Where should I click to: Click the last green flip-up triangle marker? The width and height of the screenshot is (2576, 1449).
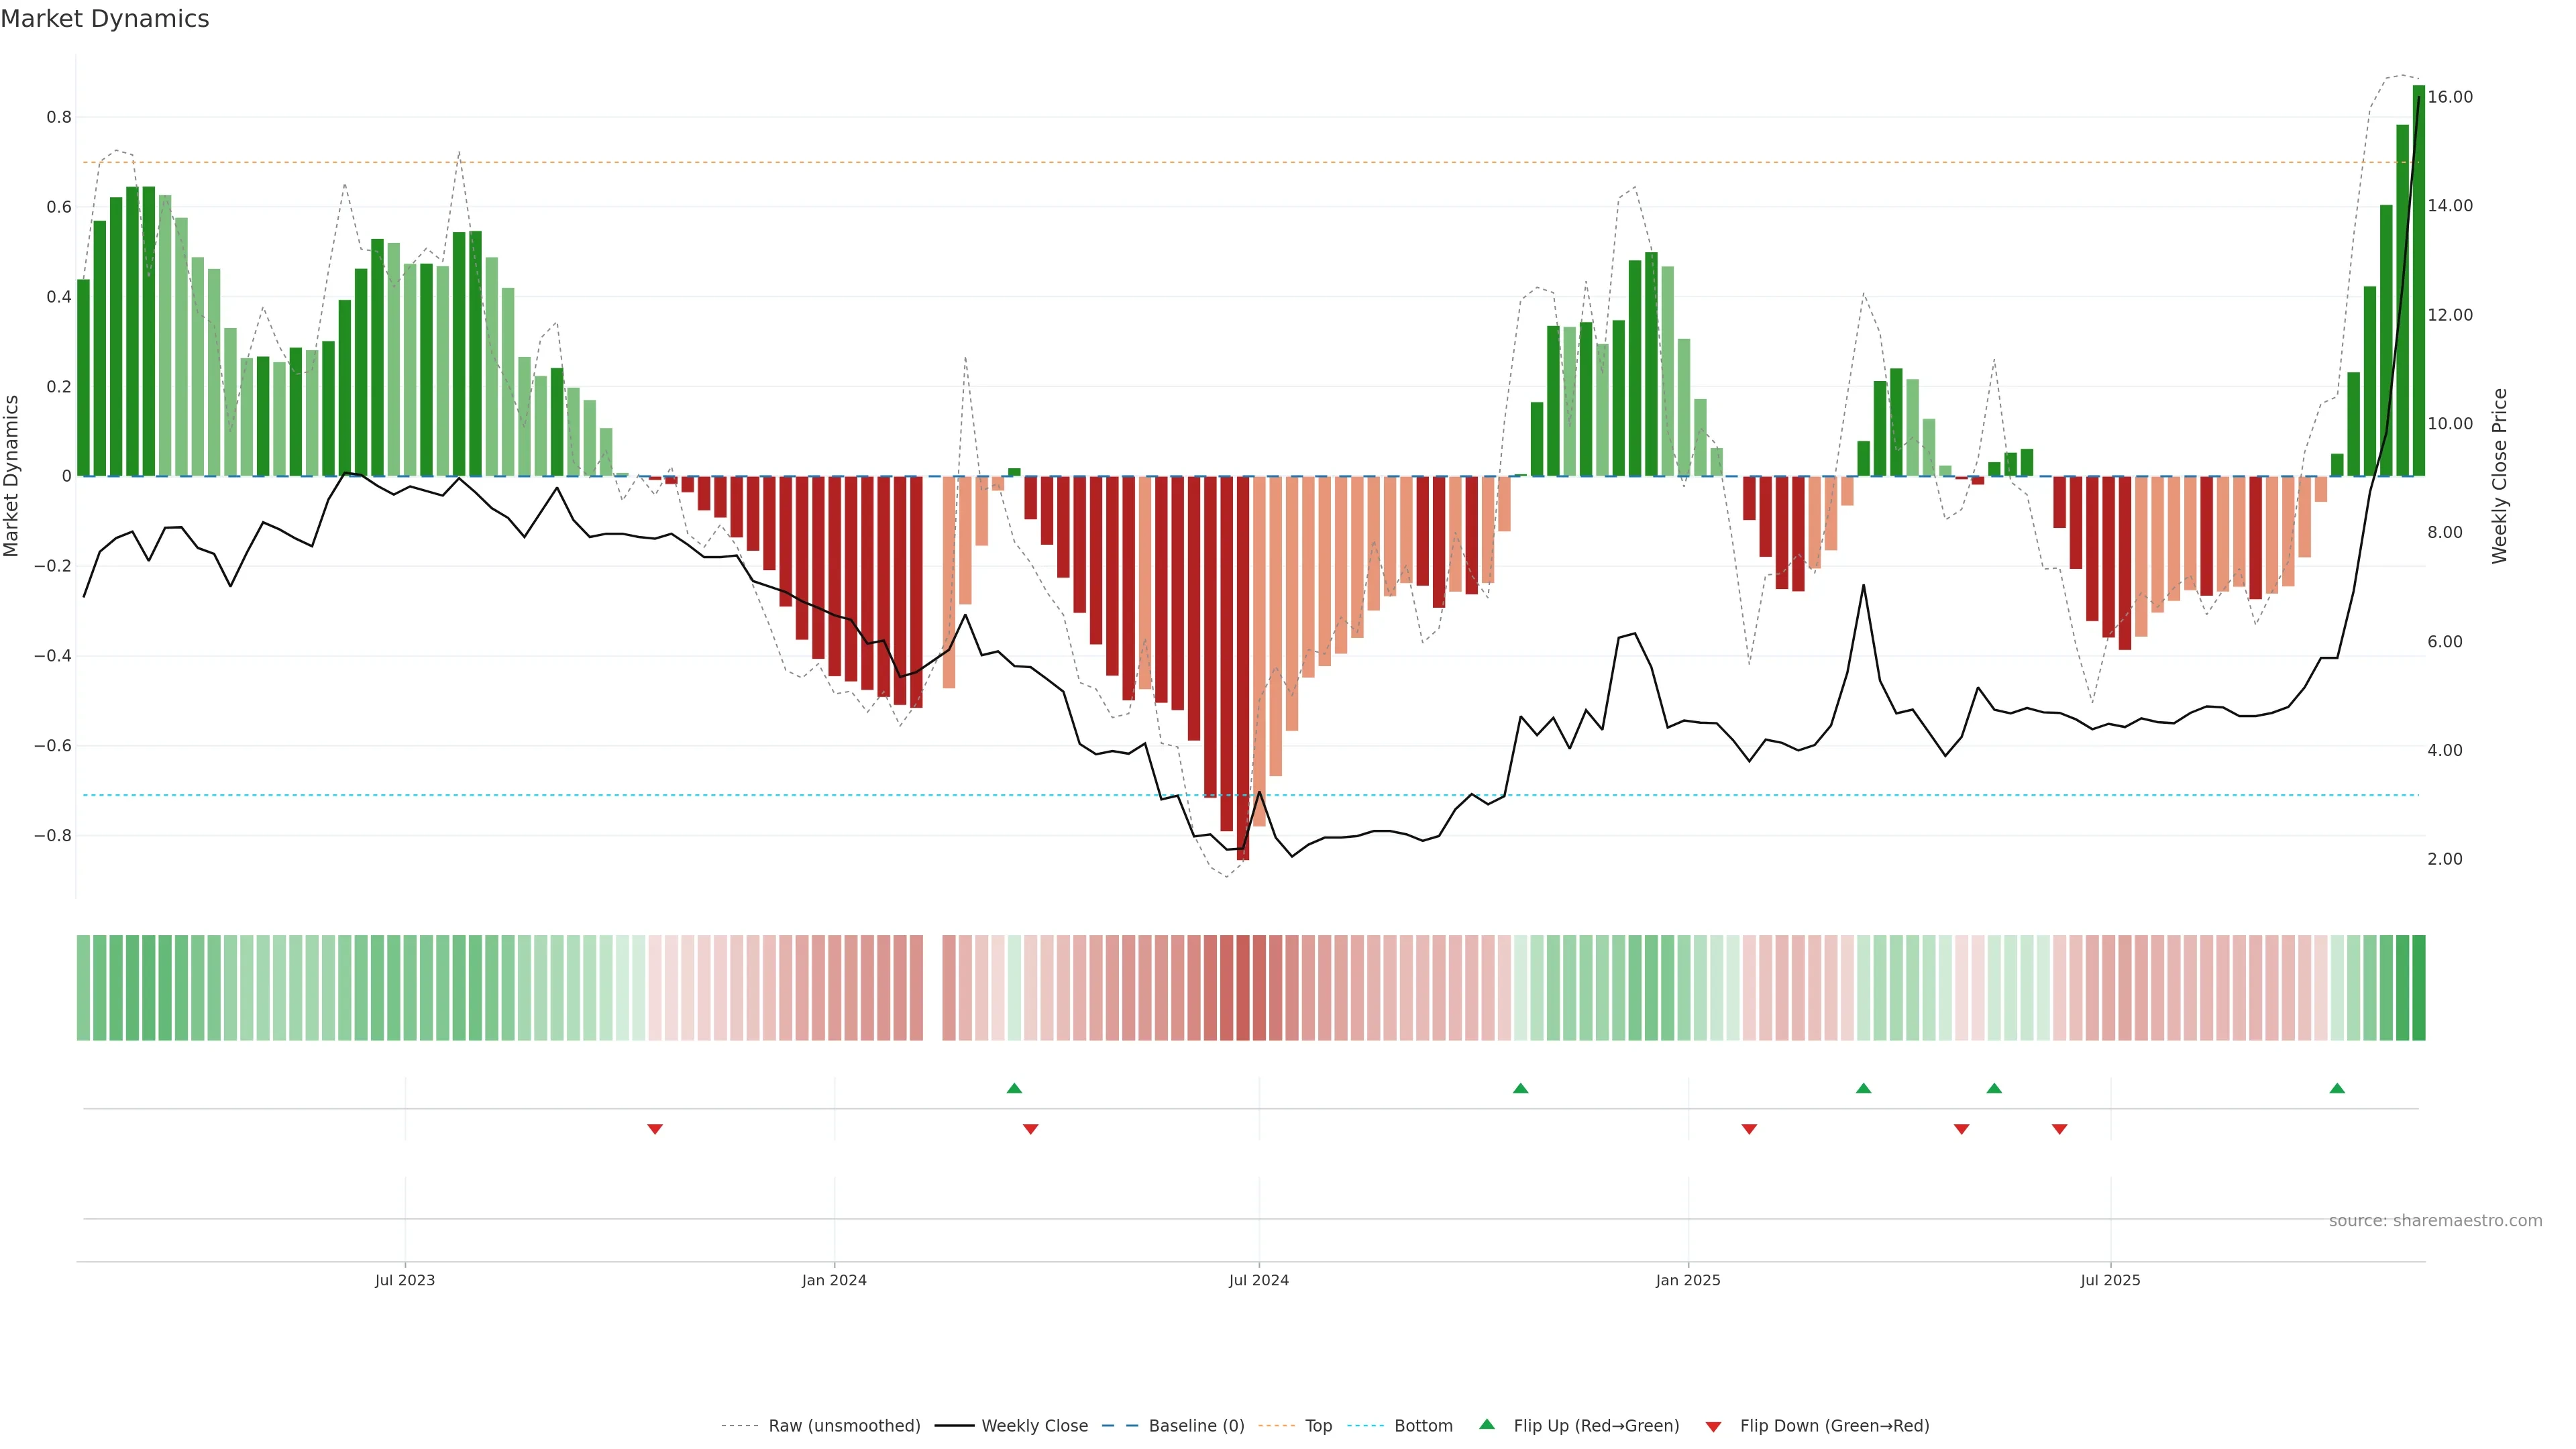coord(2337,1088)
